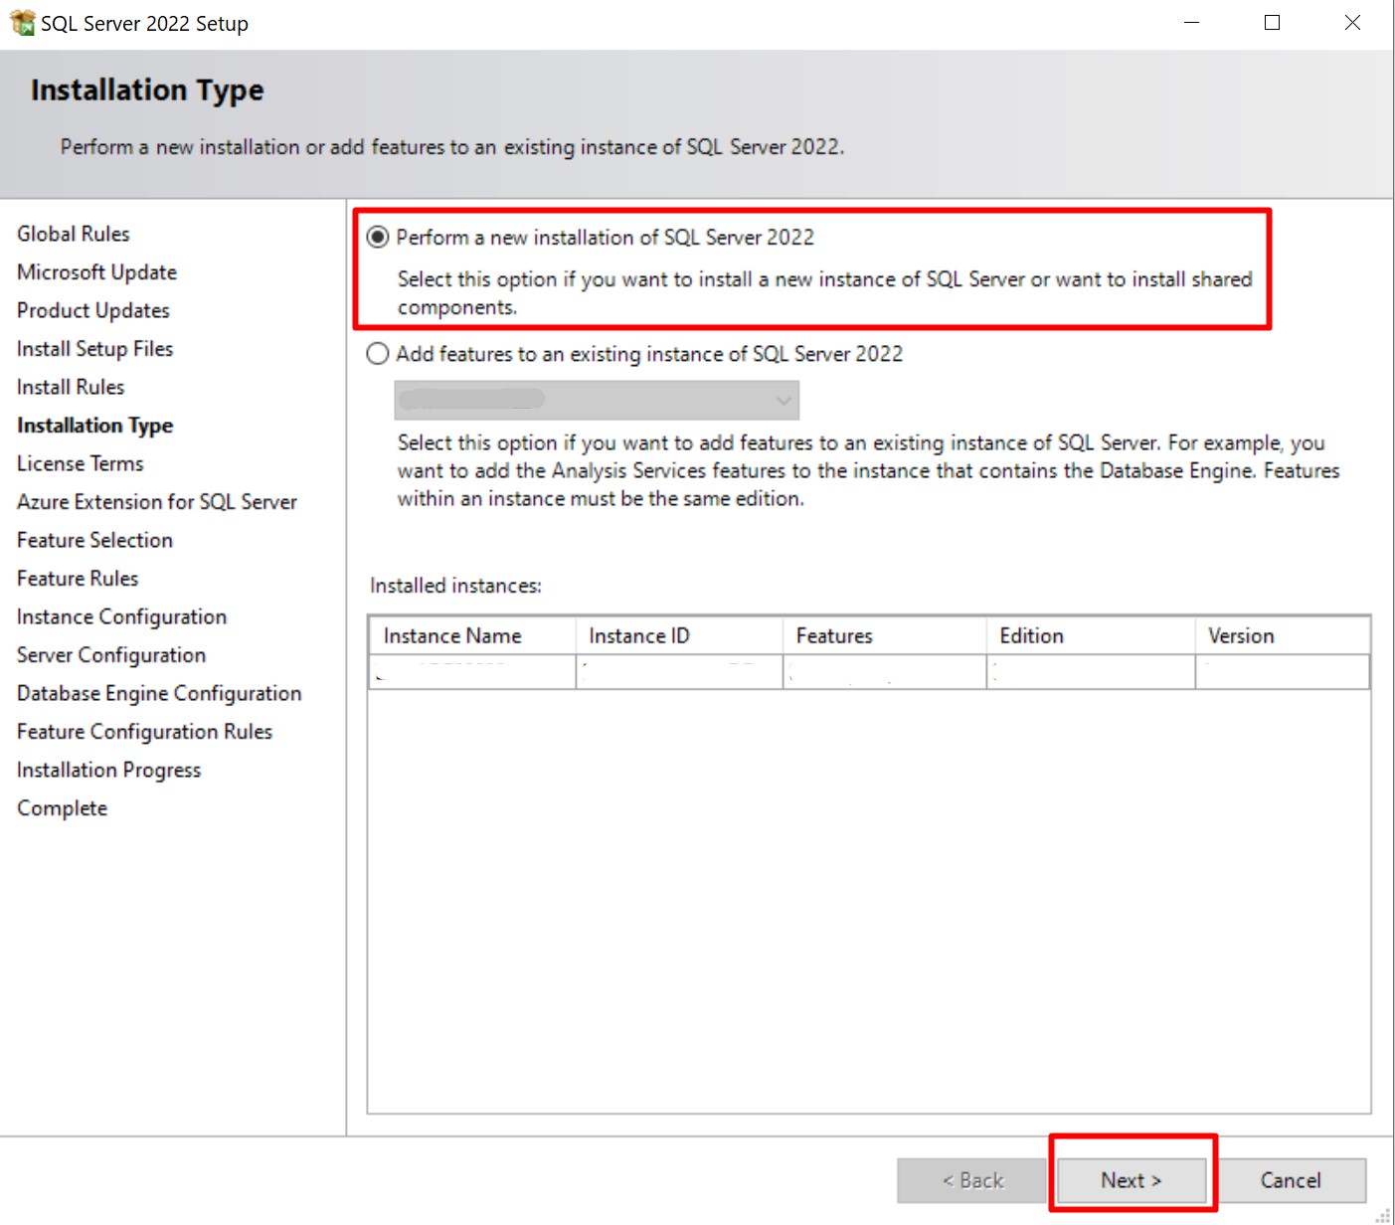Screen dimensions: 1395x1225
Task: Click the Cancel button
Action: tap(1291, 1180)
